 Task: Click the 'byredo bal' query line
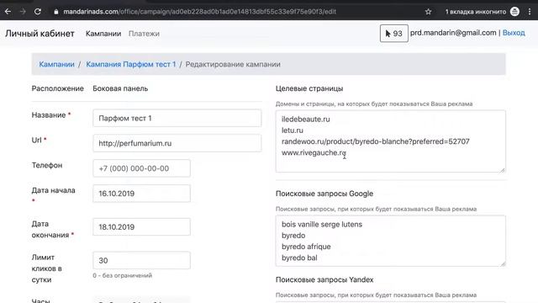[299, 258]
